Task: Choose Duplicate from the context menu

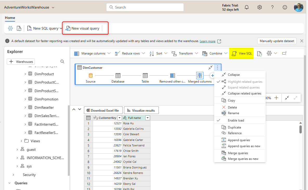Action: coord(234,127)
